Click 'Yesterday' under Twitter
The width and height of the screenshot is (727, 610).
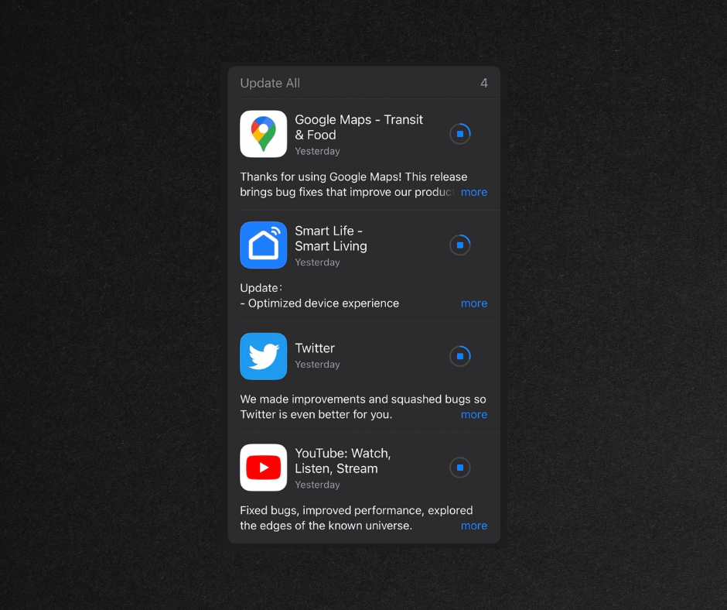(x=318, y=365)
